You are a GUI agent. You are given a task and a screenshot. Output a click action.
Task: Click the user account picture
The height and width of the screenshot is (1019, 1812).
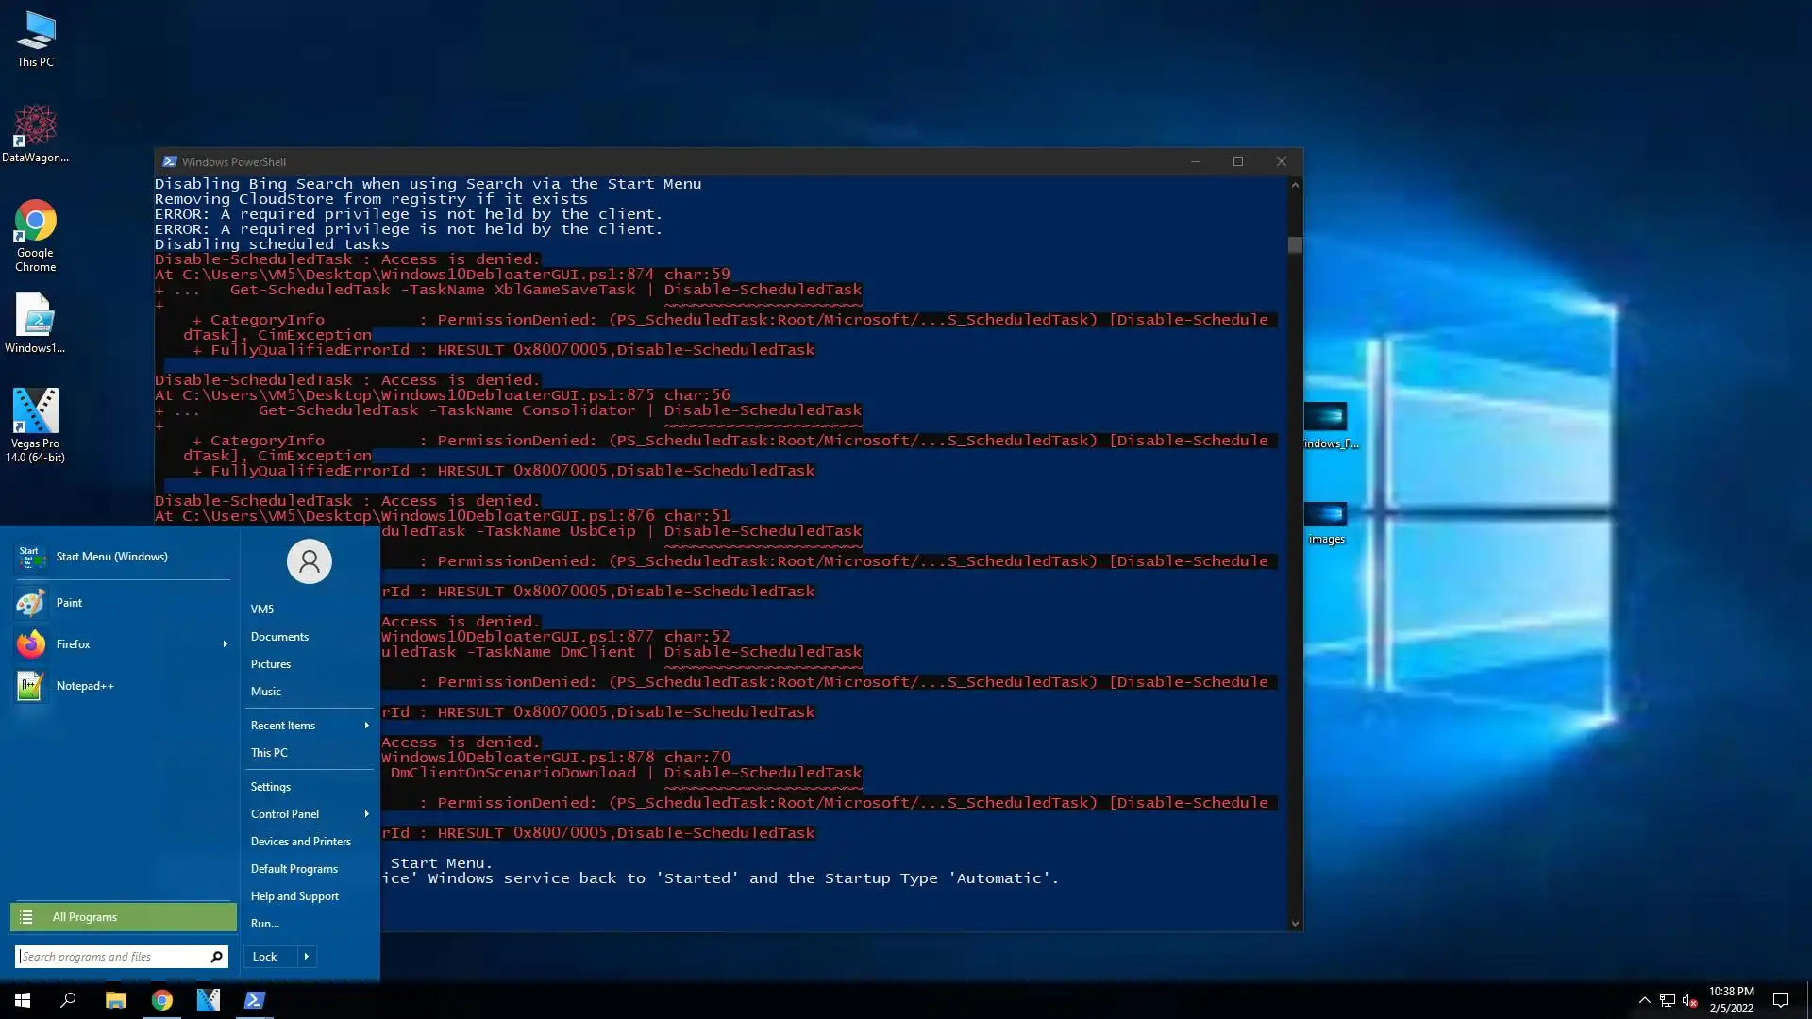pos(309,561)
